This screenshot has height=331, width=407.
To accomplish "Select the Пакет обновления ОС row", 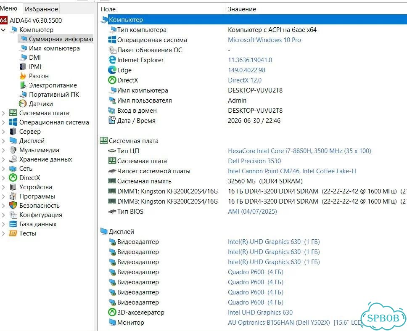I will (x=253, y=50).
